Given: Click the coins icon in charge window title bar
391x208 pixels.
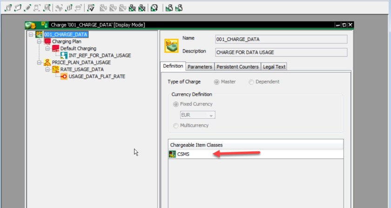Looking at the screenshot, I should click(31, 25).
